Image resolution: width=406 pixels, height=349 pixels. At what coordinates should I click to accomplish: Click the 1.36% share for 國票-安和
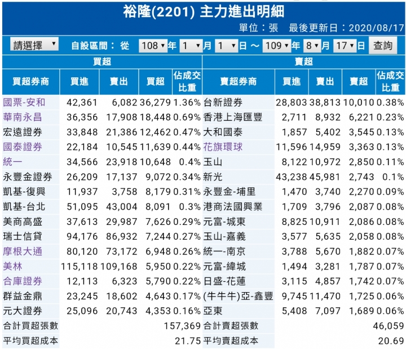click(187, 103)
